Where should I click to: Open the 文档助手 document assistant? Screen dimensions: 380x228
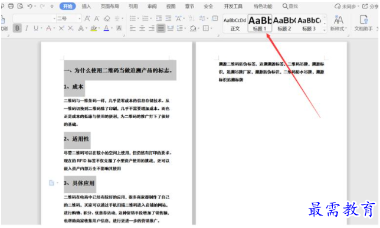click(x=363, y=23)
